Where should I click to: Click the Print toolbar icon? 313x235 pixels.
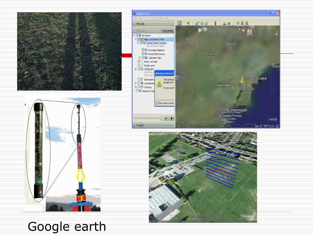242,23
